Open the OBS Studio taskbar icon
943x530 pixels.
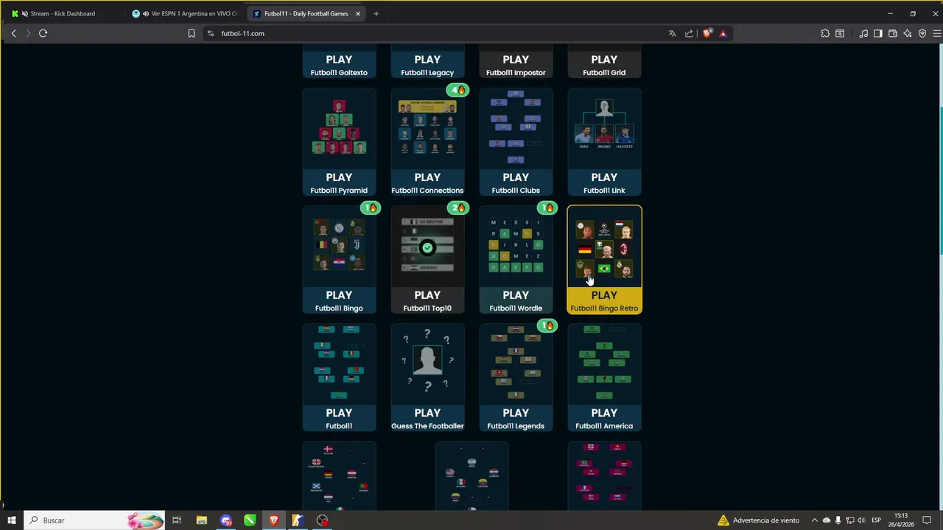[x=322, y=520]
